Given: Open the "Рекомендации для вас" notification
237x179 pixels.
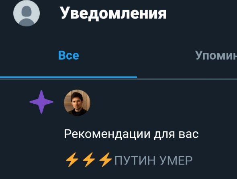Looking at the screenshot, I should [131, 134].
